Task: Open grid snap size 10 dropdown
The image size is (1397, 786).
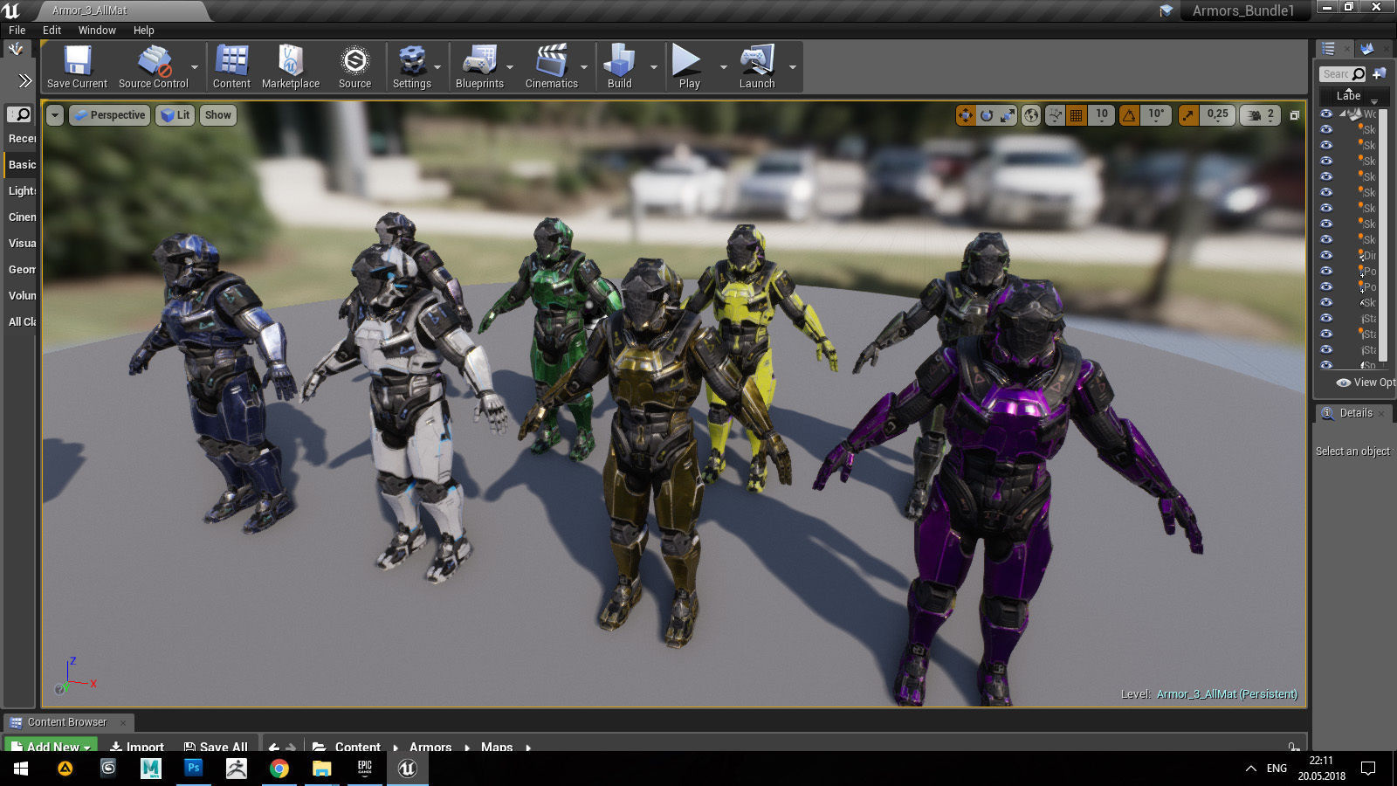Action: [1102, 115]
